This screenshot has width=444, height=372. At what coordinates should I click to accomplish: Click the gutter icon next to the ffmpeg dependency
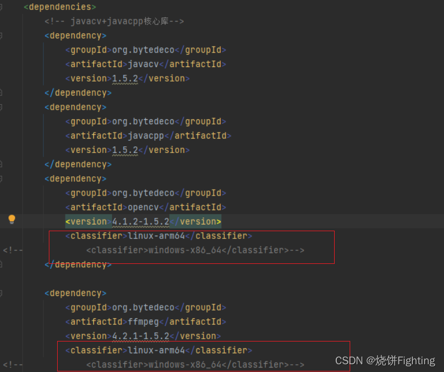tap(3, 293)
